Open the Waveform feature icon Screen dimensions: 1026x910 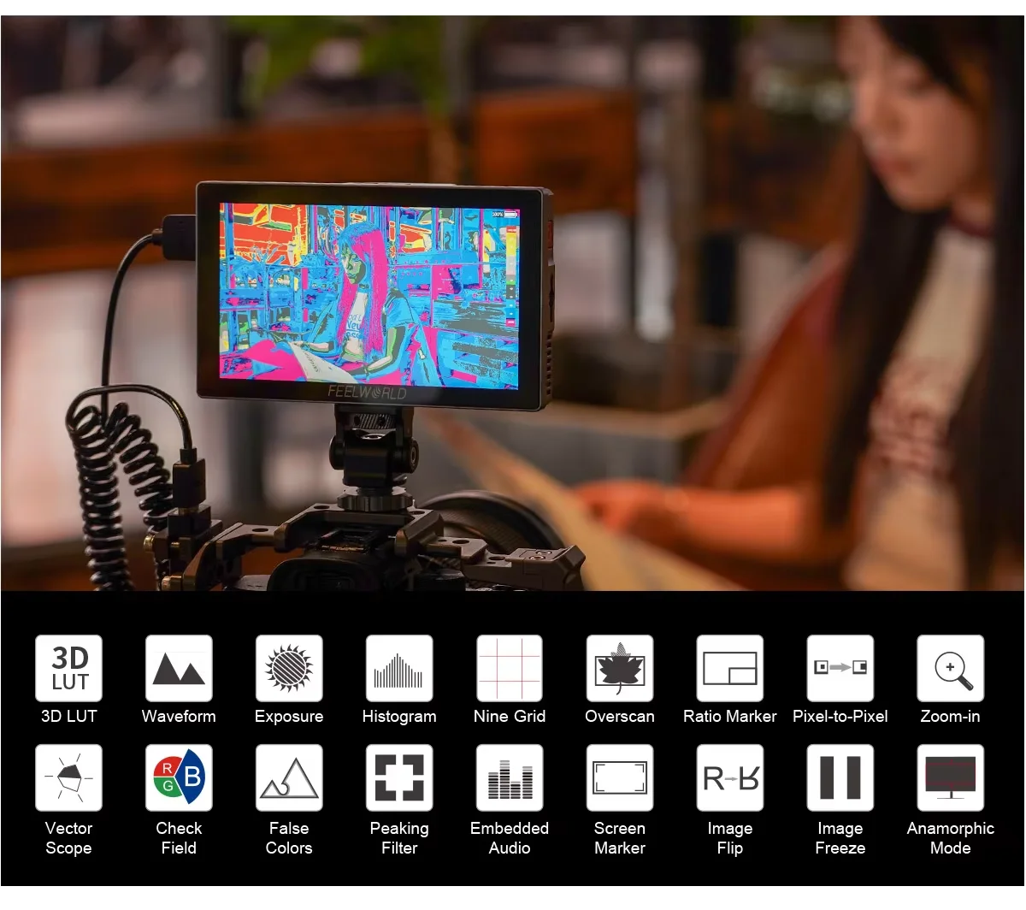(x=179, y=668)
